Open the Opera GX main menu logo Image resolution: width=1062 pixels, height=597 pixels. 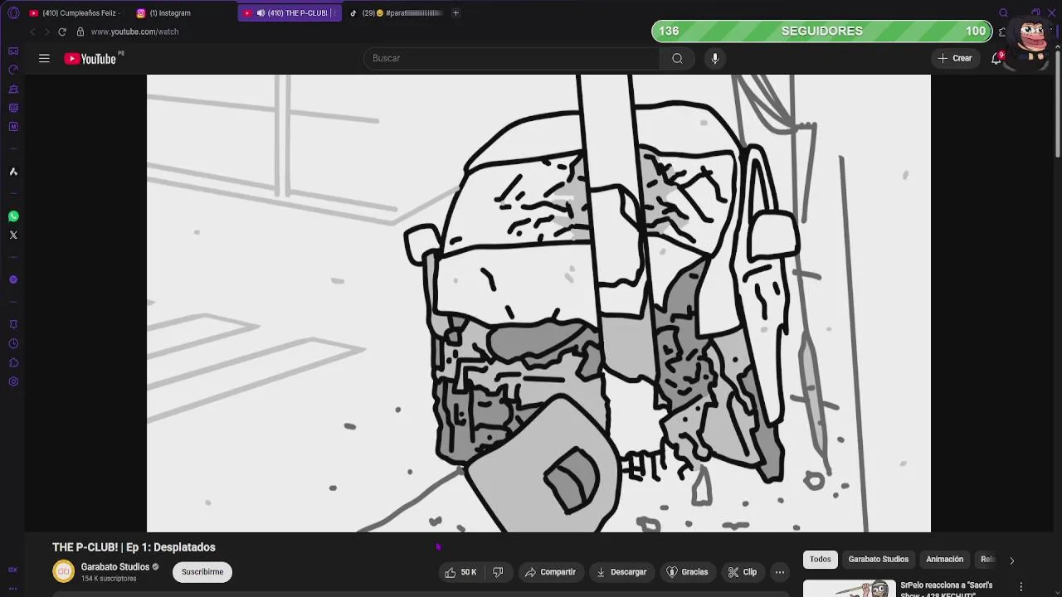tap(13, 13)
